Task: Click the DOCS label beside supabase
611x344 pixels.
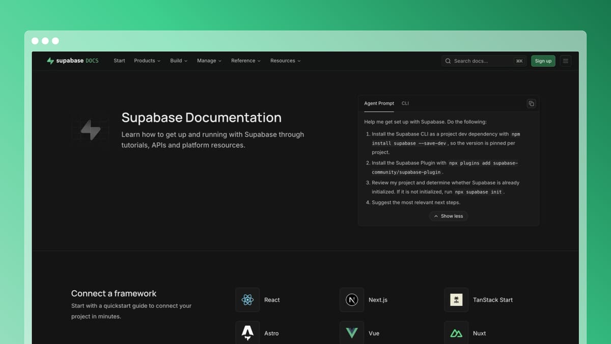Action: pos(92,61)
